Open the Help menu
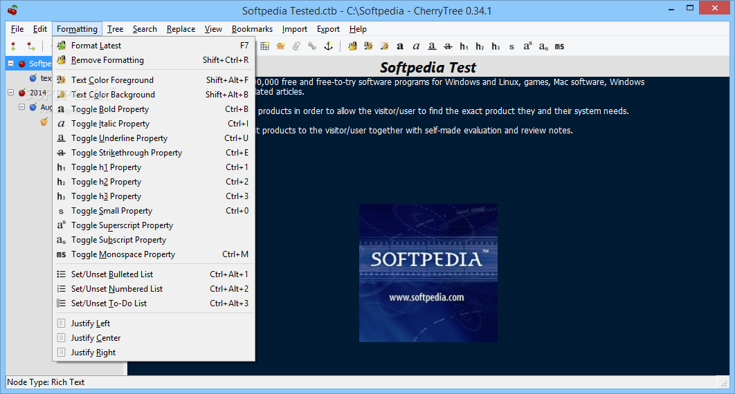Viewport: 735px width, 394px height. [x=358, y=29]
